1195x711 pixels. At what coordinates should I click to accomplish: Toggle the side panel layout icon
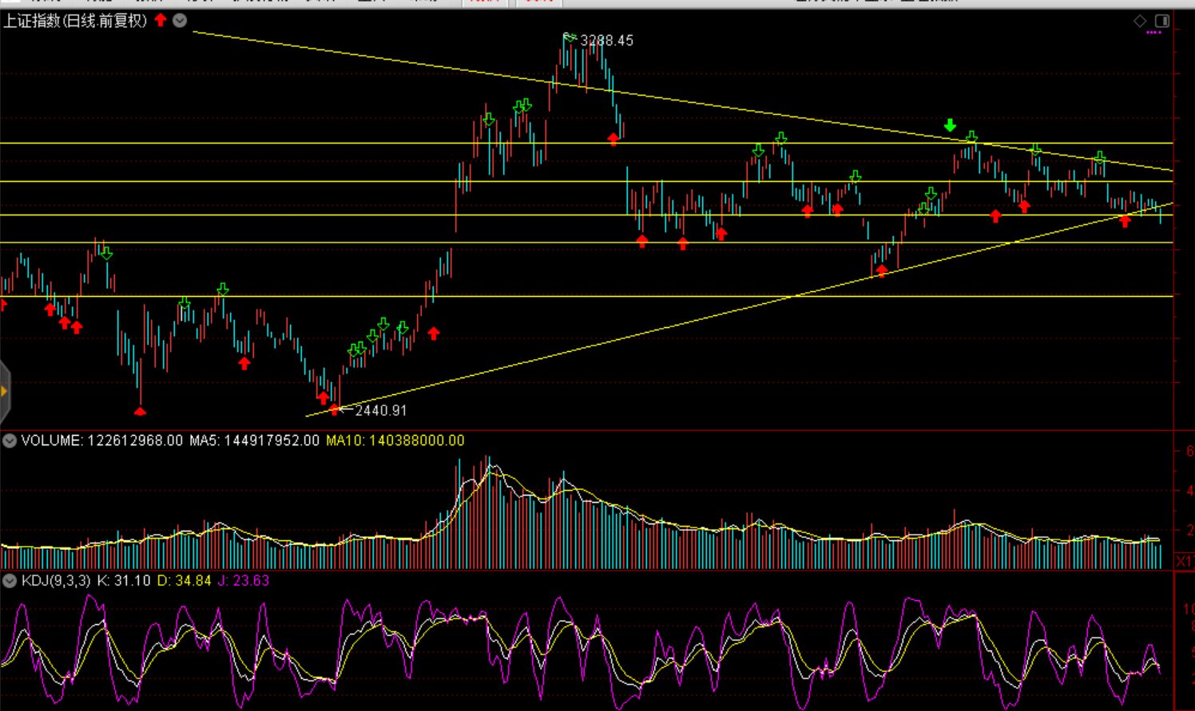[1162, 21]
